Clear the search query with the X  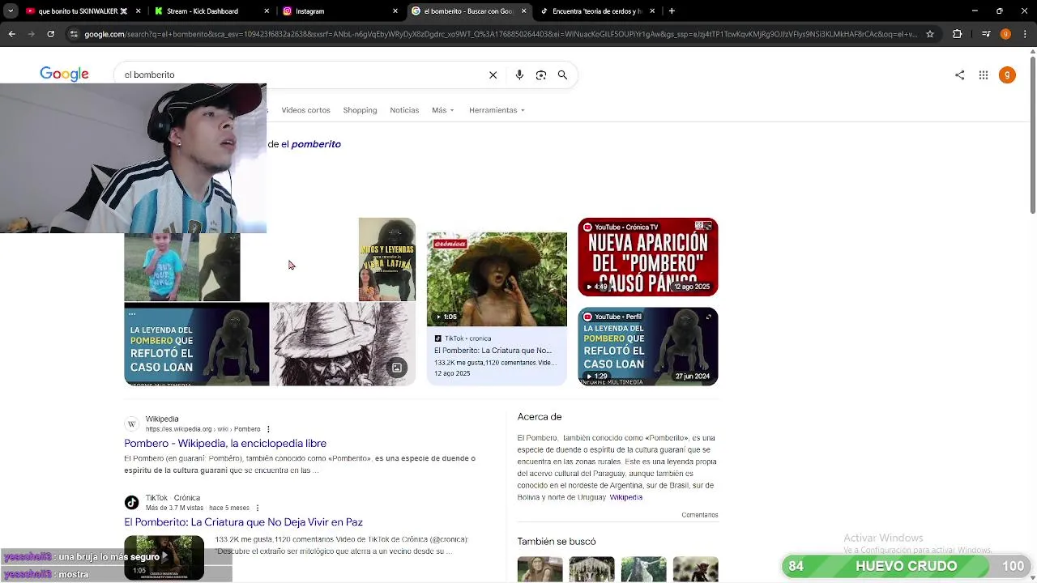[493, 74]
